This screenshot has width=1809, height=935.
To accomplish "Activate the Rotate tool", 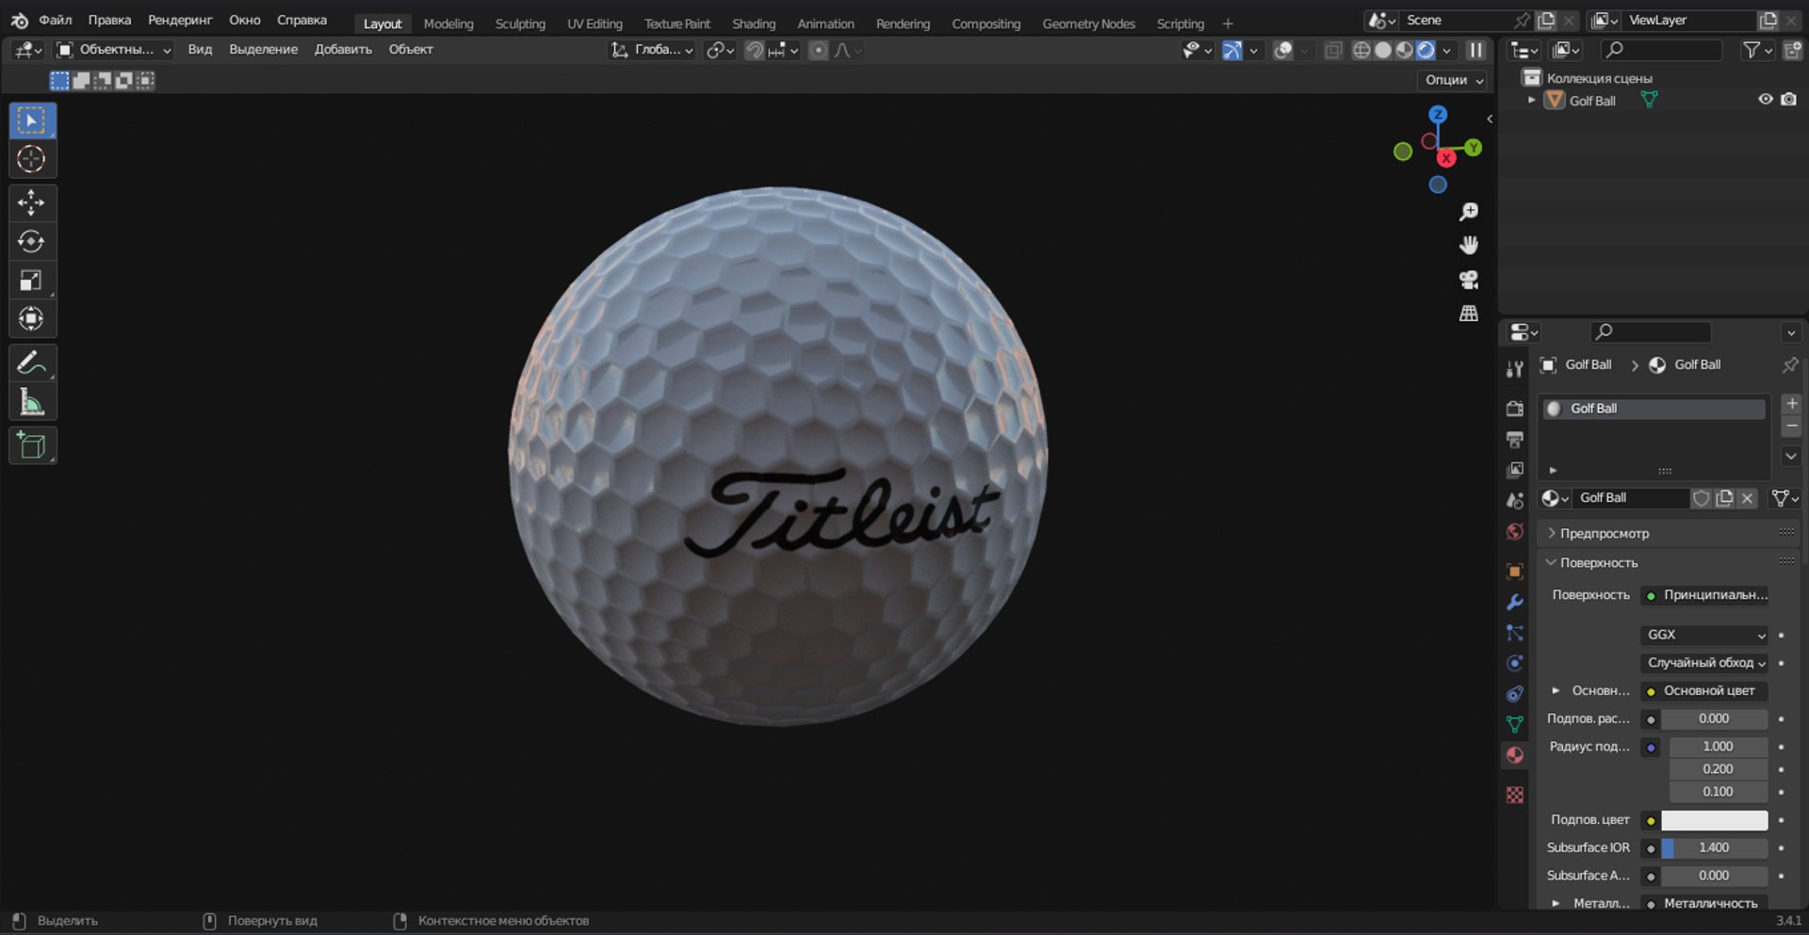I will [x=32, y=242].
